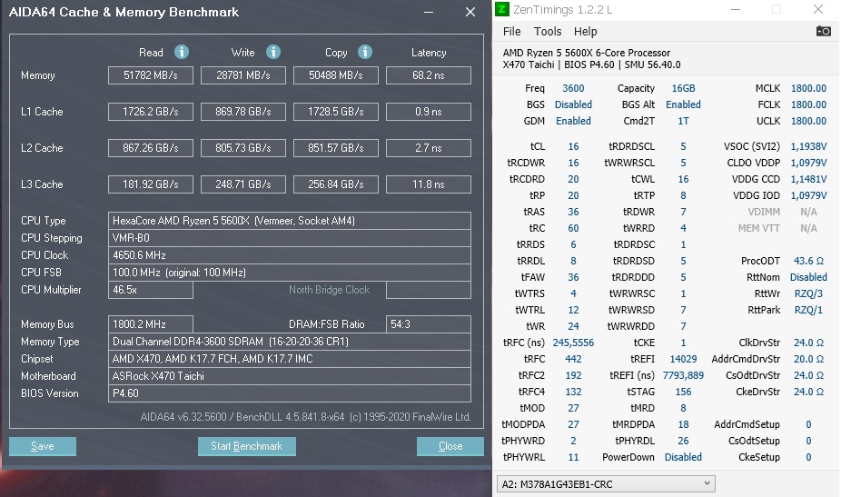Viewport: 841px width, 497px height.
Task: Click the Read info icon in AIDA64
Action: coord(182,52)
